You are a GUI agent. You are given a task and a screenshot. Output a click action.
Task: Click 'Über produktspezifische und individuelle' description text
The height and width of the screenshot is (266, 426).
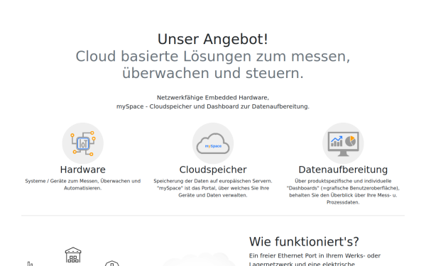point(343,192)
